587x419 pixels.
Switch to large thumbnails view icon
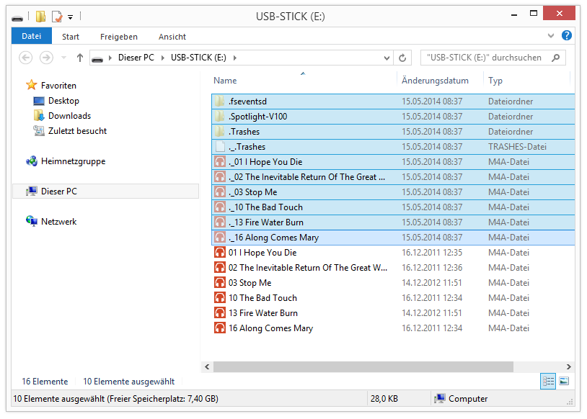(x=564, y=381)
